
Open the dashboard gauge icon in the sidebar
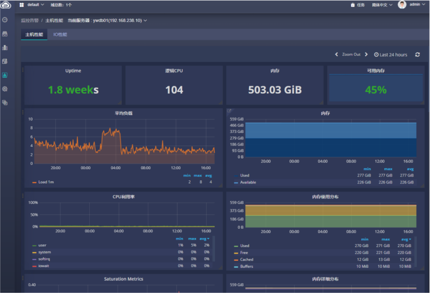(x=5, y=19)
